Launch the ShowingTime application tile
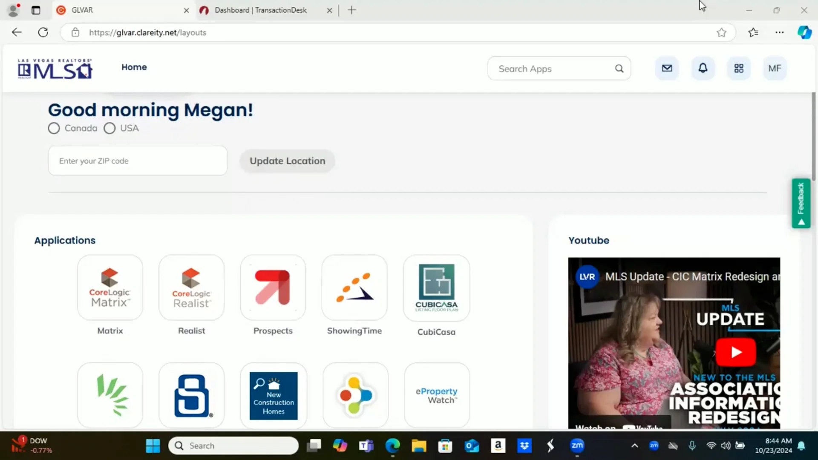 (x=354, y=287)
